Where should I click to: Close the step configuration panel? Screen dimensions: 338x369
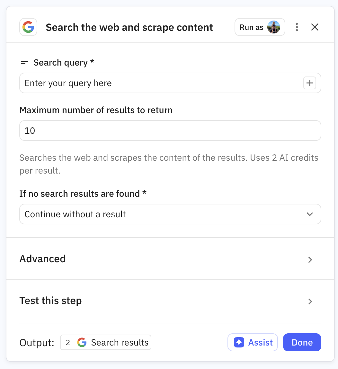[315, 27]
